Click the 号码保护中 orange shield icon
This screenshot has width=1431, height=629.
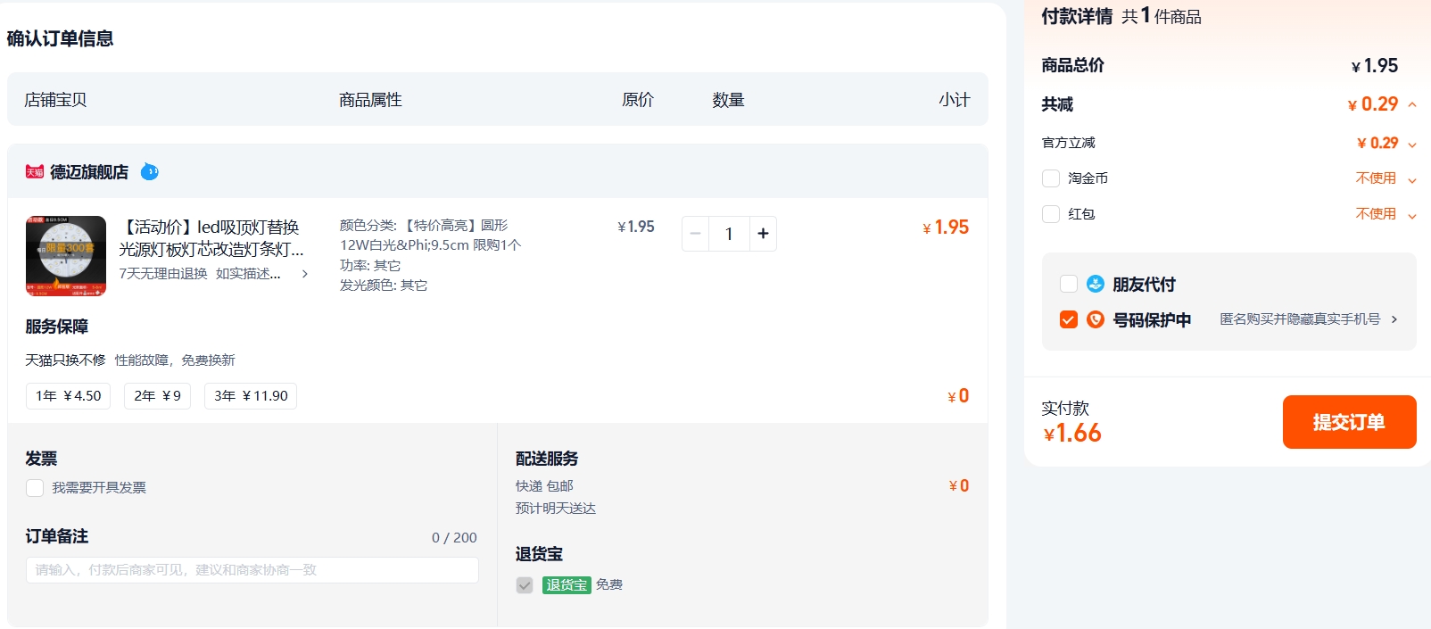(1096, 319)
